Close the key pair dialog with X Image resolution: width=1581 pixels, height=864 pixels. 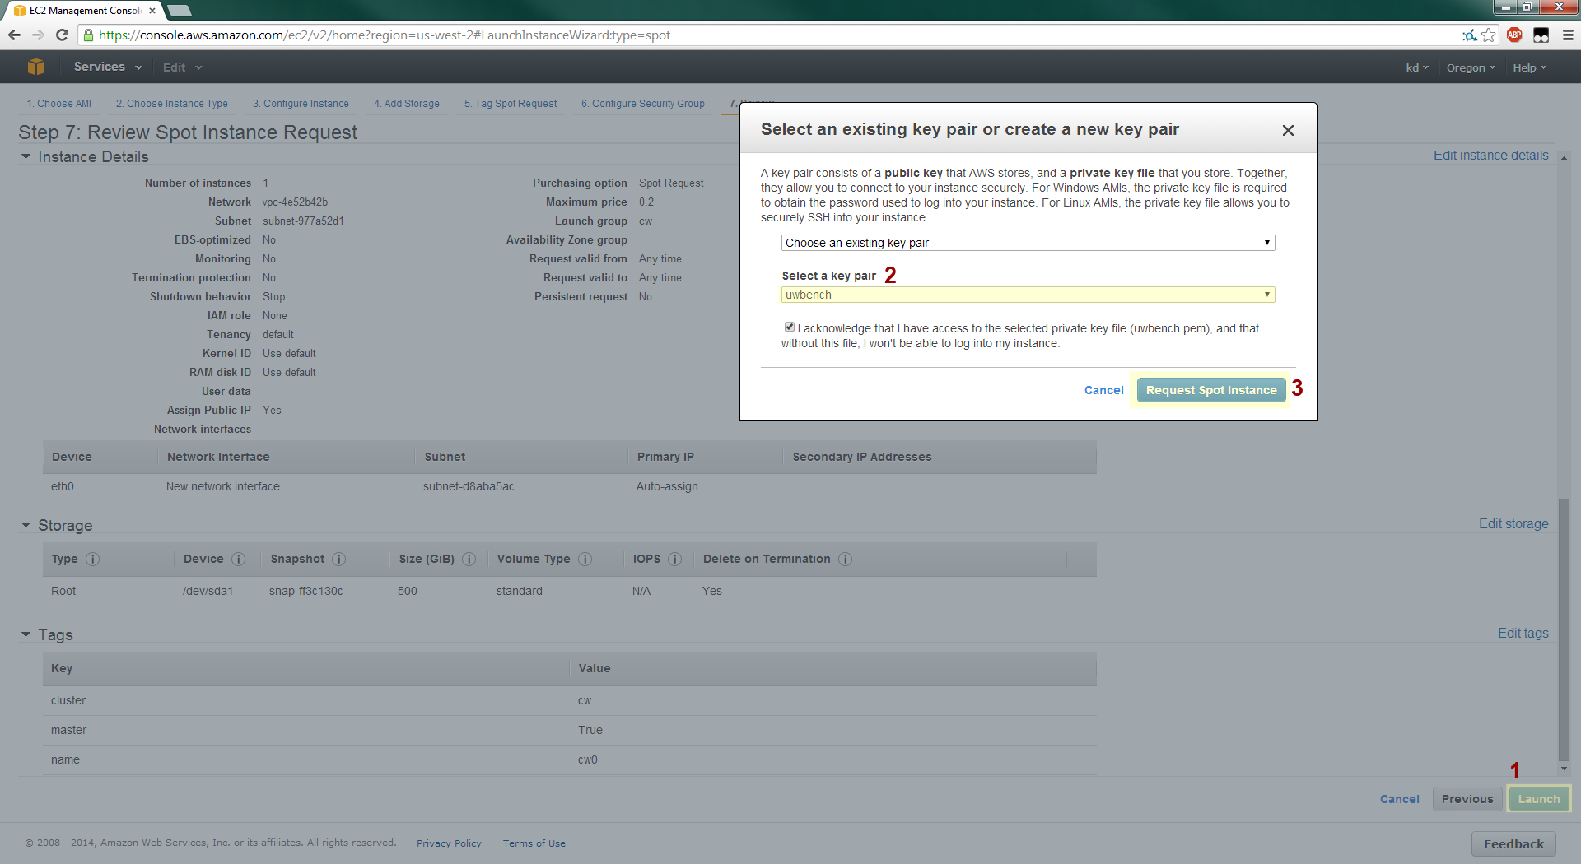click(x=1288, y=130)
